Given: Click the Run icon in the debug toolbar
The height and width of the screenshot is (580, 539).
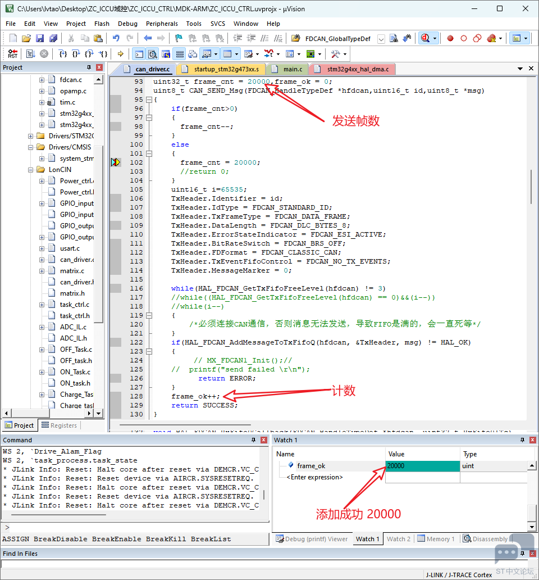Looking at the screenshot, I should (x=31, y=54).
